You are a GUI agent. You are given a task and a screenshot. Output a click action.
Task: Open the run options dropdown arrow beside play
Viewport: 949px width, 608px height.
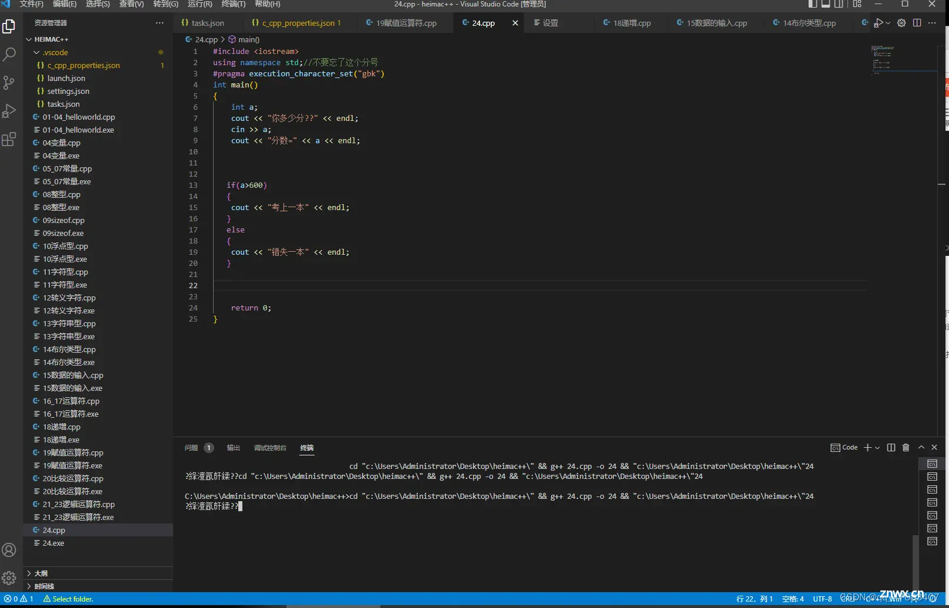pyautogui.click(x=888, y=23)
